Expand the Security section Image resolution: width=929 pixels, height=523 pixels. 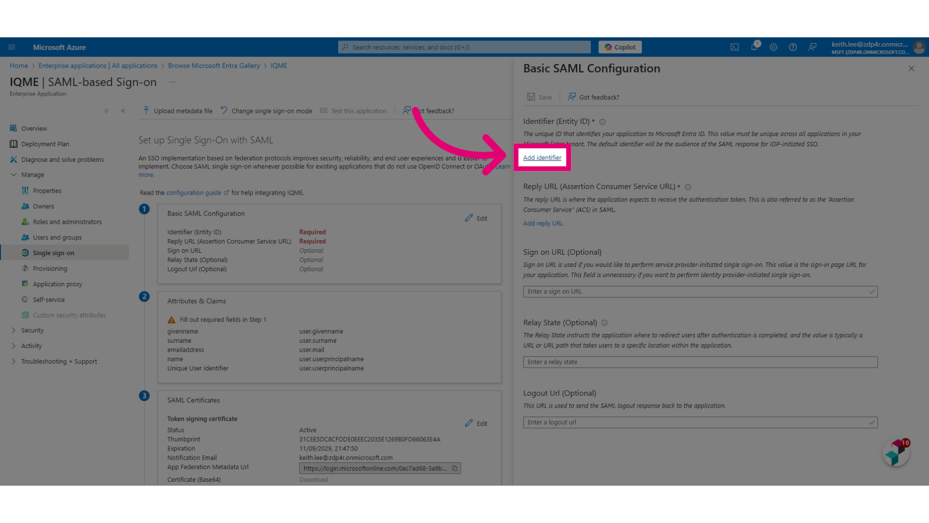pos(33,330)
